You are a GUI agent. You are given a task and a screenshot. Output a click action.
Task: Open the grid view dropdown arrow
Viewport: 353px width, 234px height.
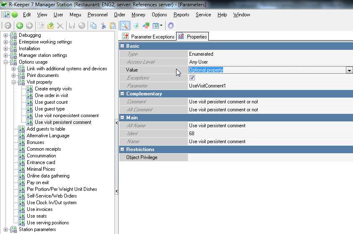point(161,26)
